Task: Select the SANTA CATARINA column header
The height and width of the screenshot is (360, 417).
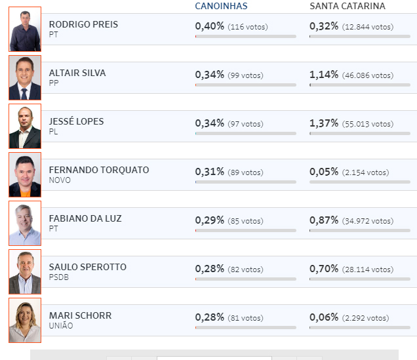Action: [347, 6]
